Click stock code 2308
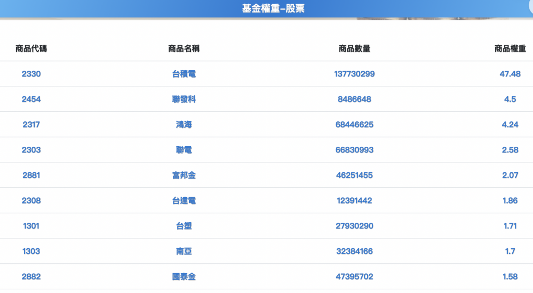 (31, 200)
